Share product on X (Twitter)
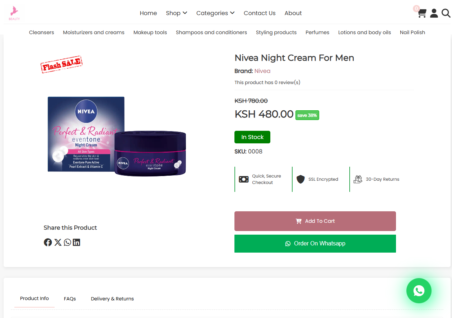This screenshot has width=452, height=318. 58,242
